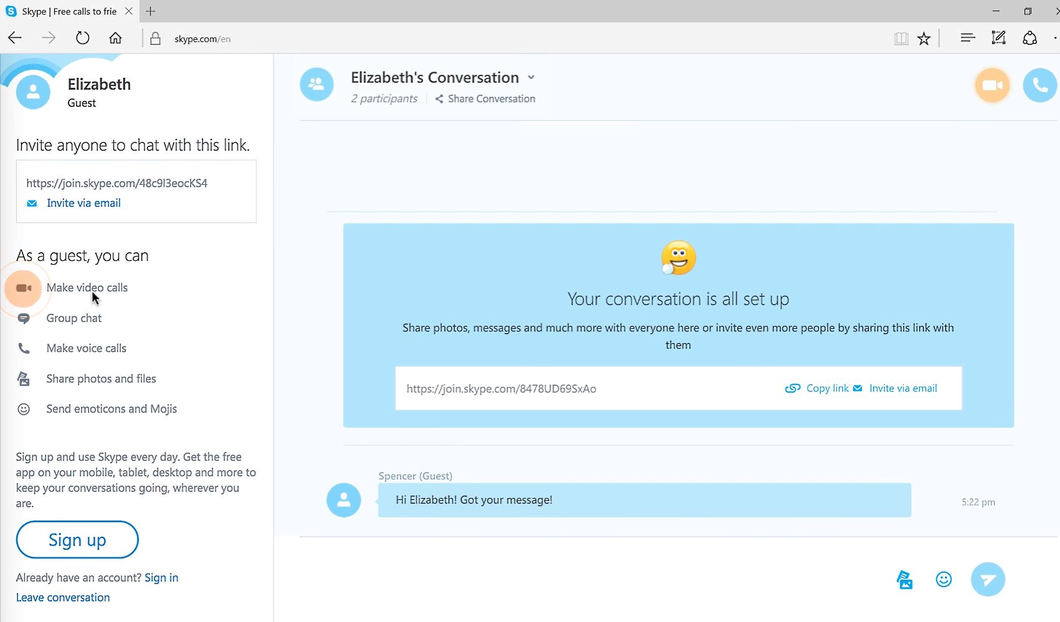Click Elizabeth's profile avatar in sidebar
This screenshot has height=622, width=1060.
pos(33,92)
